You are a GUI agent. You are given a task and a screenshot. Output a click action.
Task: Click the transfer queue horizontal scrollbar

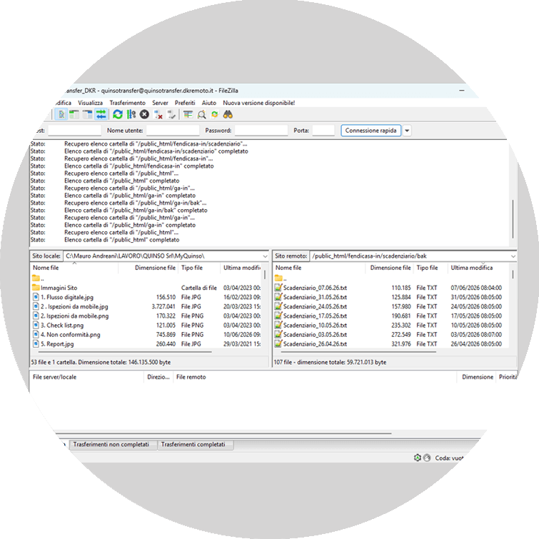click(x=223, y=433)
